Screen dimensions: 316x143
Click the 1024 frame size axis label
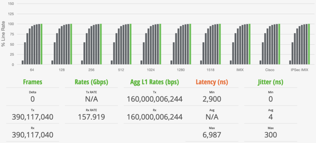pos(151,70)
